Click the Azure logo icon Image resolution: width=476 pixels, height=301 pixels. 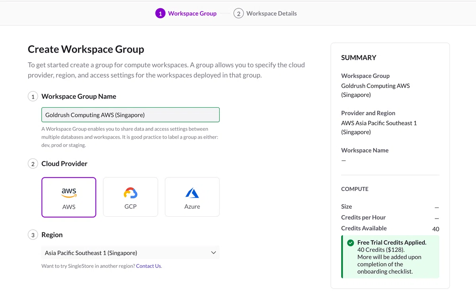192,193
